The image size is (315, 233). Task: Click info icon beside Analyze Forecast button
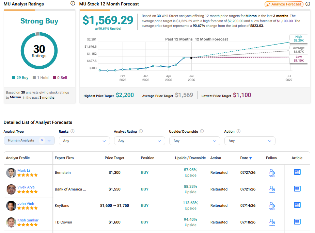[x=308, y=4]
